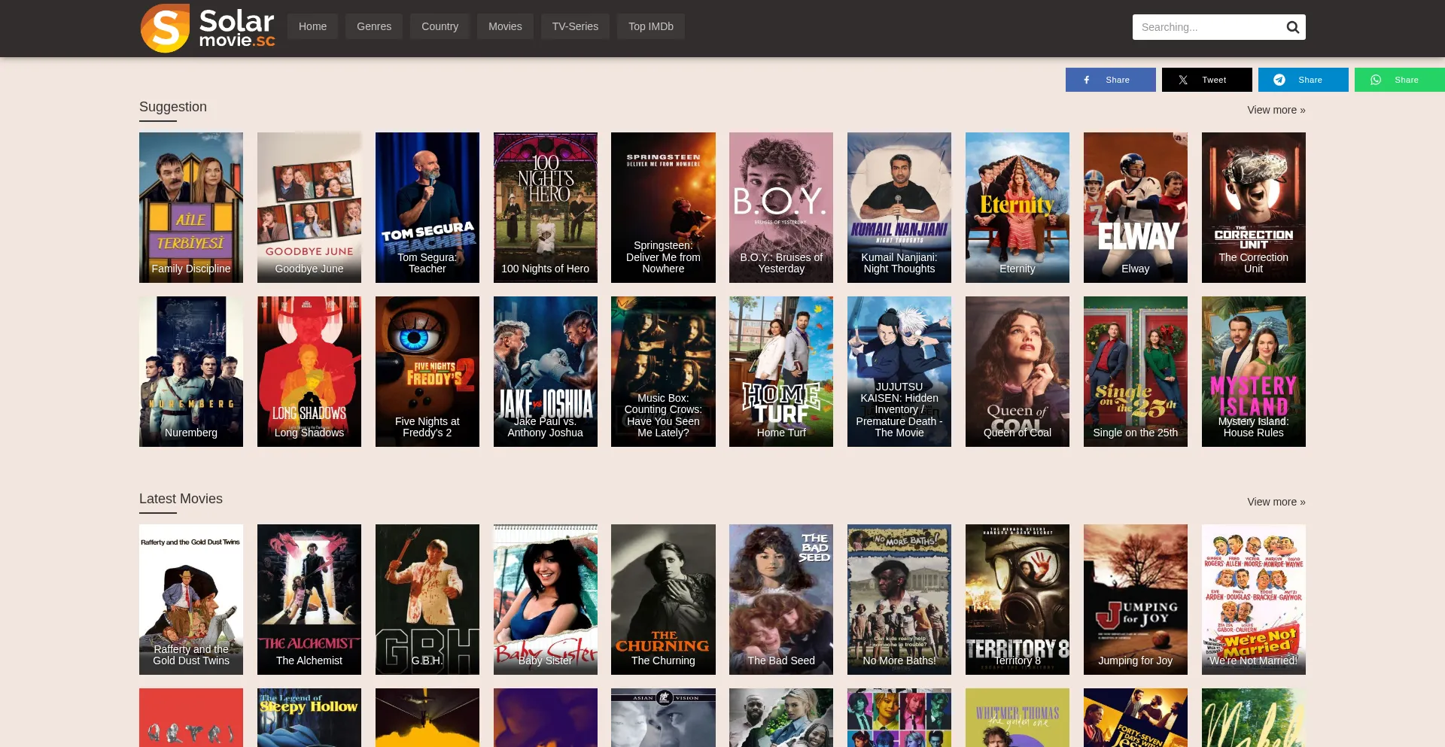Tweet the page using the X icon
Screen dimensions: 1445x747
coord(1207,80)
